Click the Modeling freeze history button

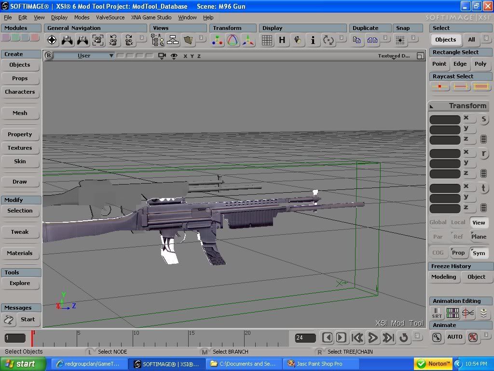pos(444,277)
